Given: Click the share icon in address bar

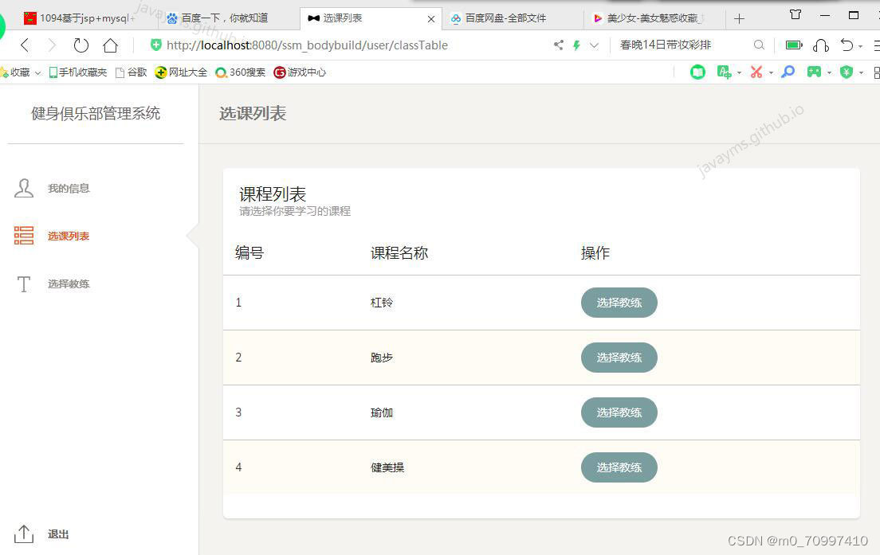Looking at the screenshot, I should 559,45.
